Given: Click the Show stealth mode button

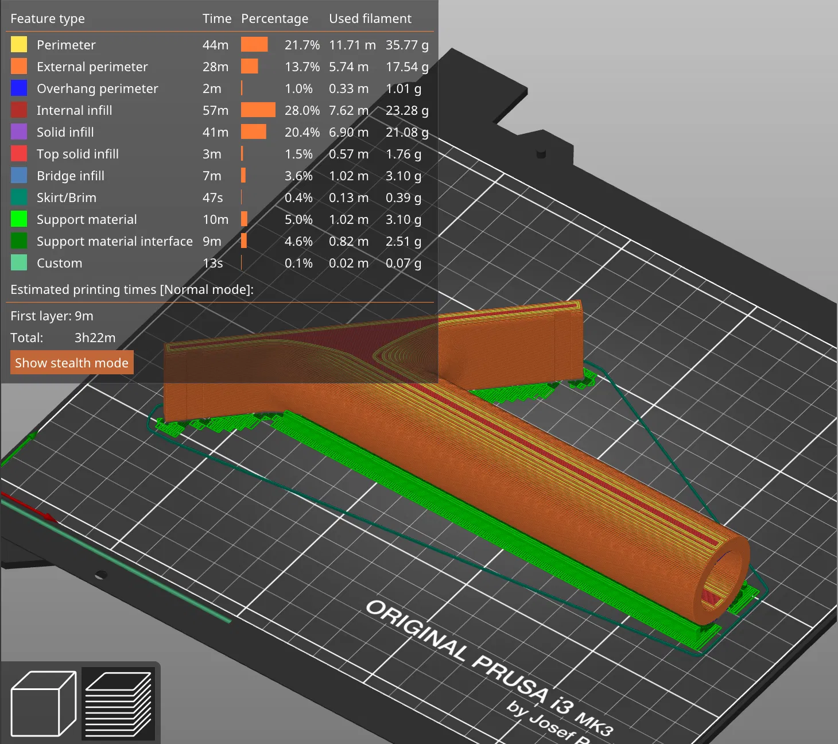Looking at the screenshot, I should (x=72, y=363).
